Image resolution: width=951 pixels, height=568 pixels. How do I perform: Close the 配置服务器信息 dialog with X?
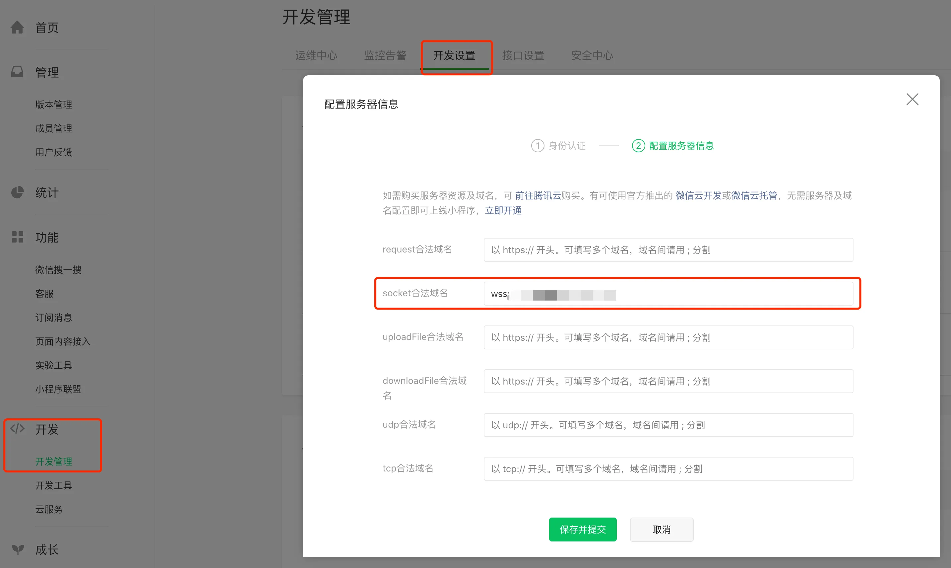912,99
